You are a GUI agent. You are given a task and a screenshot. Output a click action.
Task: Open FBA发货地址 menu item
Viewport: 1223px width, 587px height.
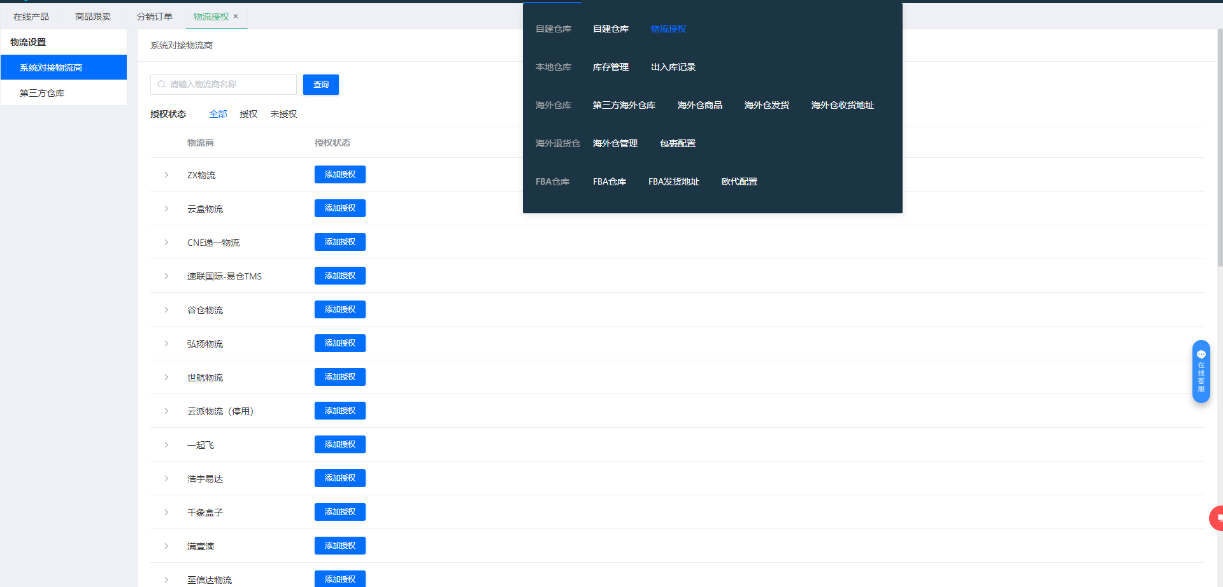coord(673,182)
